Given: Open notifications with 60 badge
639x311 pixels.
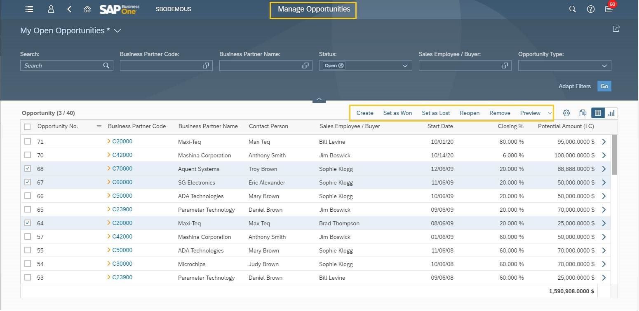Looking at the screenshot, I should [610, 8].
